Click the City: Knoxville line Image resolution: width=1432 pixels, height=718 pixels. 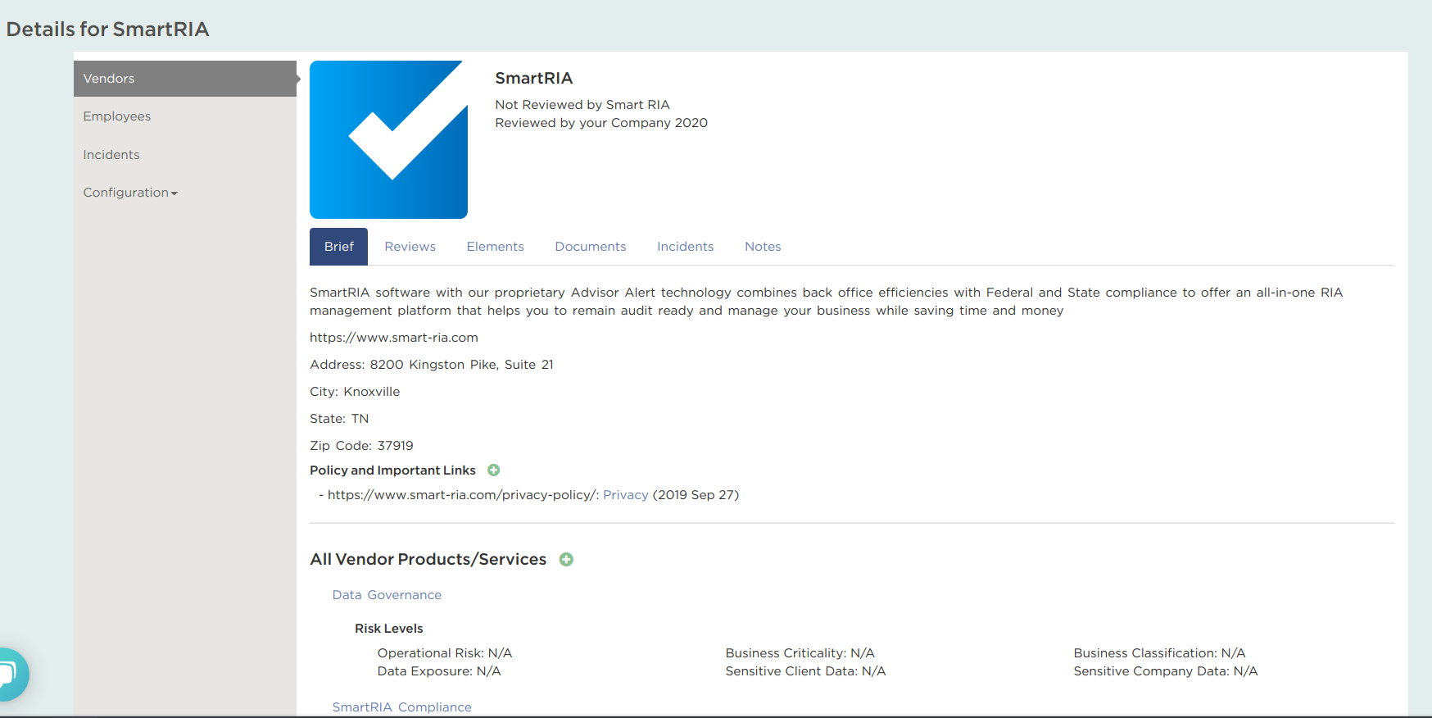click(355, 392)
